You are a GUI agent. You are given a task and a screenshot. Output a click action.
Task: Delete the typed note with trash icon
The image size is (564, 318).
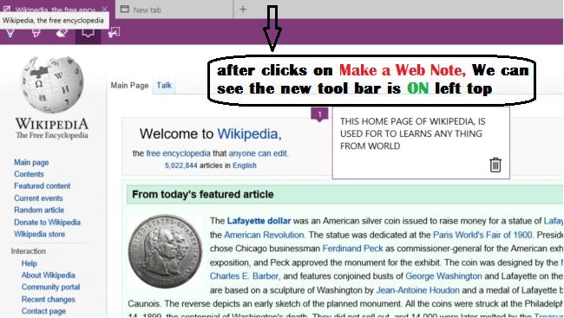pyautogui.click(x=495, y=165)
